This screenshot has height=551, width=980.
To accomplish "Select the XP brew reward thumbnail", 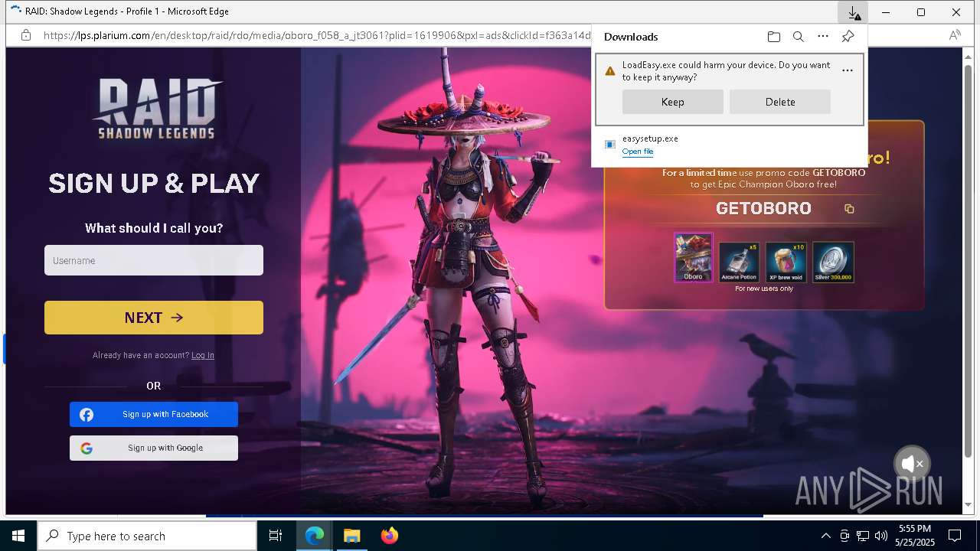I will [x=786, y=262].
